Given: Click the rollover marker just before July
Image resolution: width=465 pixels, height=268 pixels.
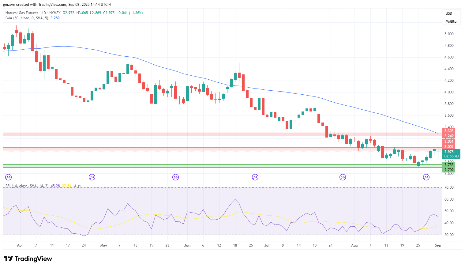Looking at the screenshot, I should tap(255, 177).
